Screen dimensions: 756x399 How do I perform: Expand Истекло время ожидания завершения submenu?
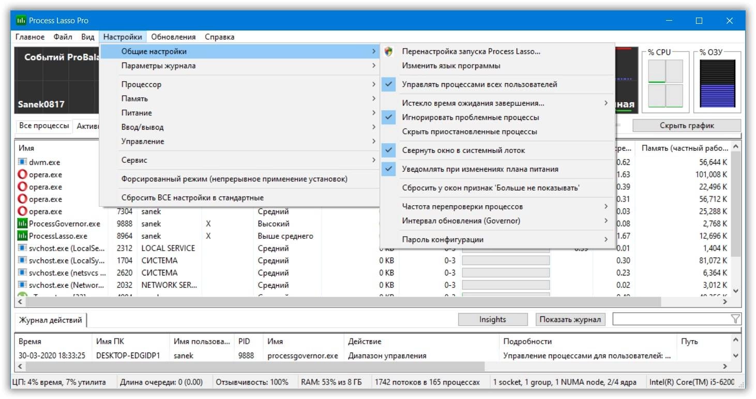pos(497,103)
